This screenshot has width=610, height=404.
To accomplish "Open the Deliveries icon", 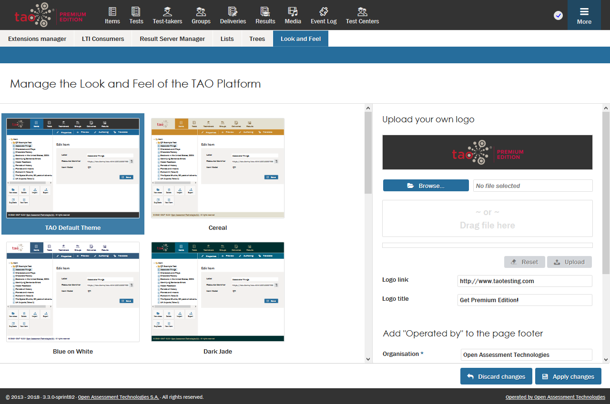I will 233,11.
